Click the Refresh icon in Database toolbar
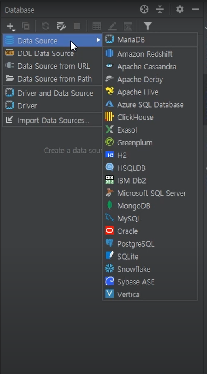 coord(45,26)
